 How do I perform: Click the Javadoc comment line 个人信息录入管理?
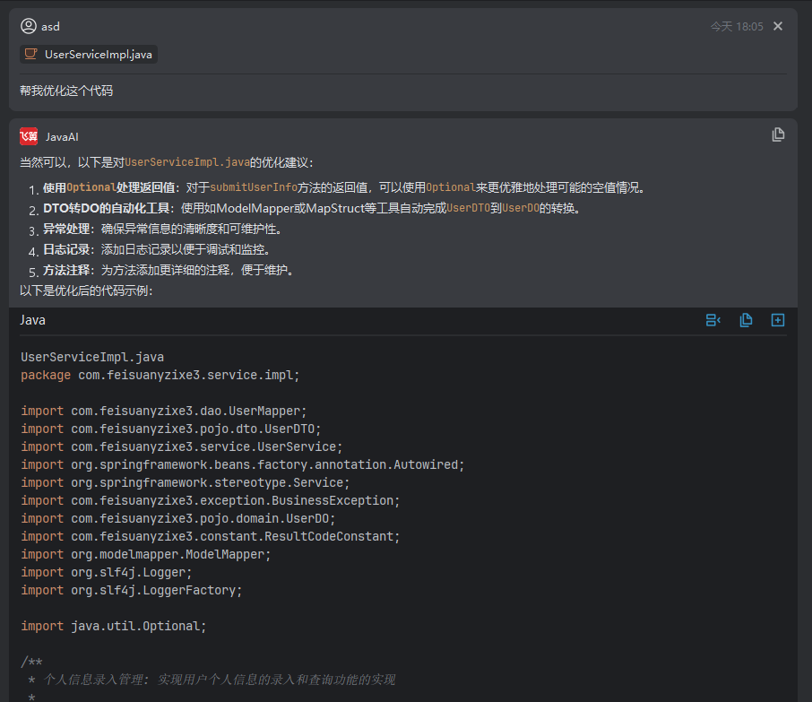pos(212,680)
